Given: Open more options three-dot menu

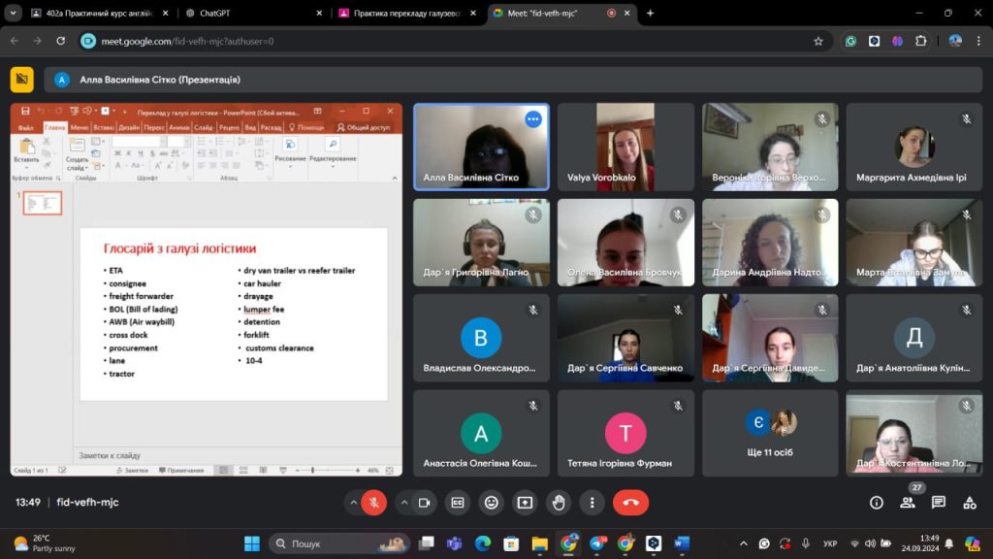Looking at the screenshot, I should point(592,503).
